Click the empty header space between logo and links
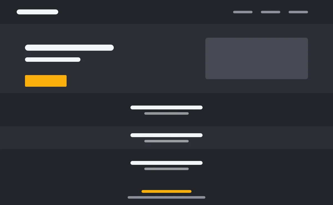 [146, 12]
